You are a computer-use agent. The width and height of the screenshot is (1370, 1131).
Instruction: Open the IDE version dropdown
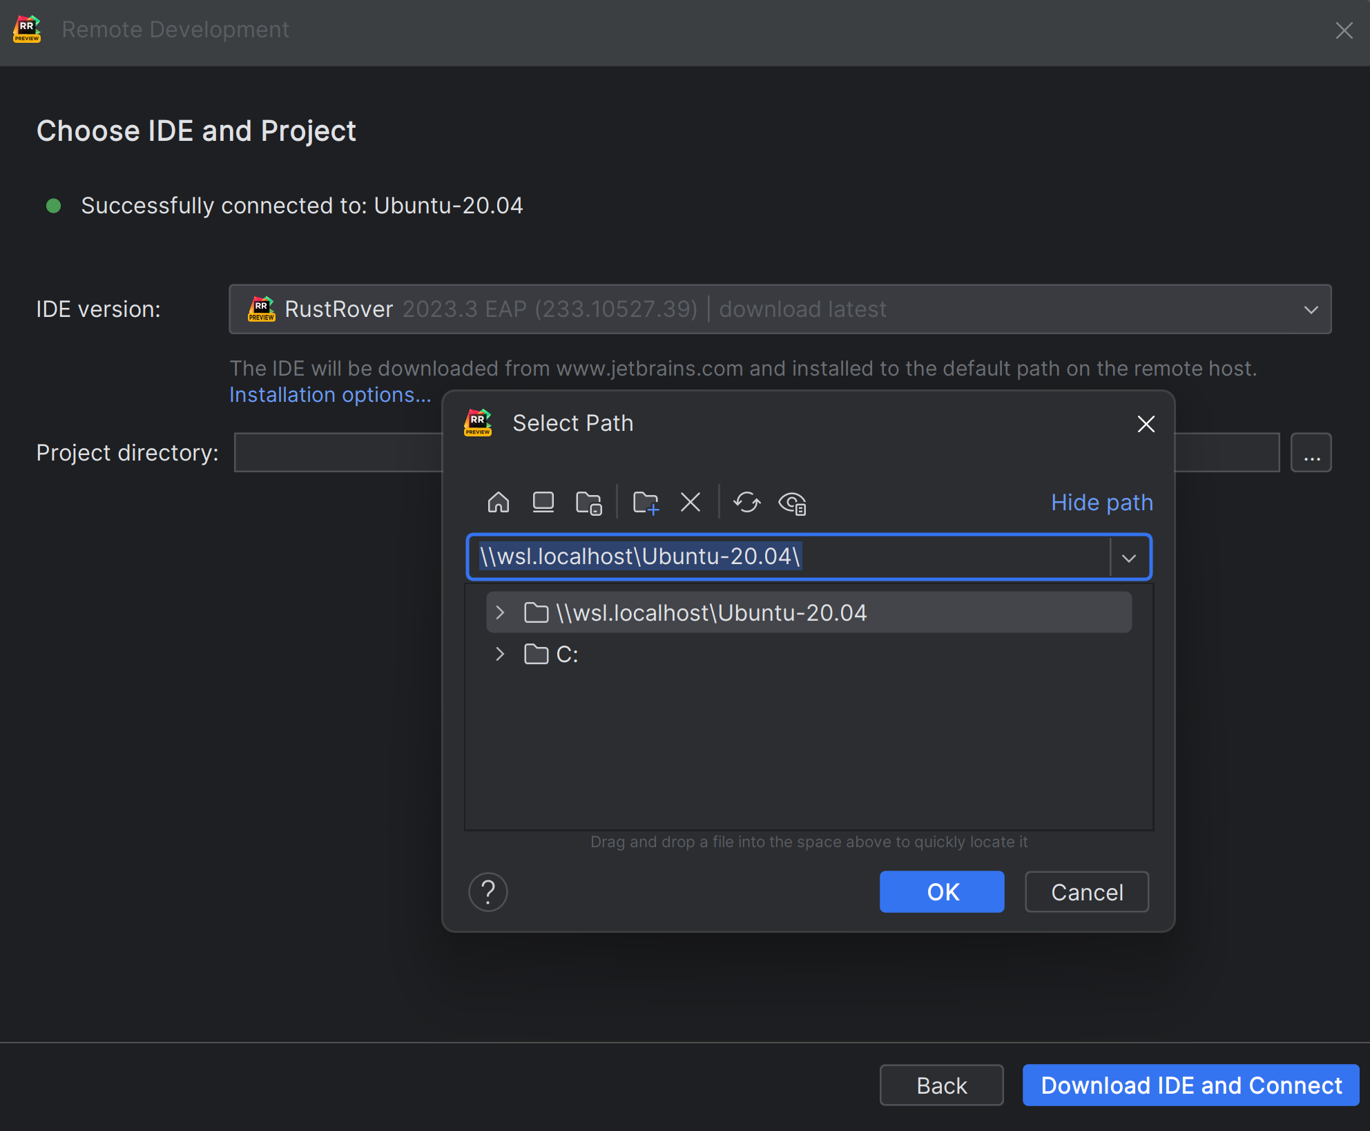pos(1310,309)
